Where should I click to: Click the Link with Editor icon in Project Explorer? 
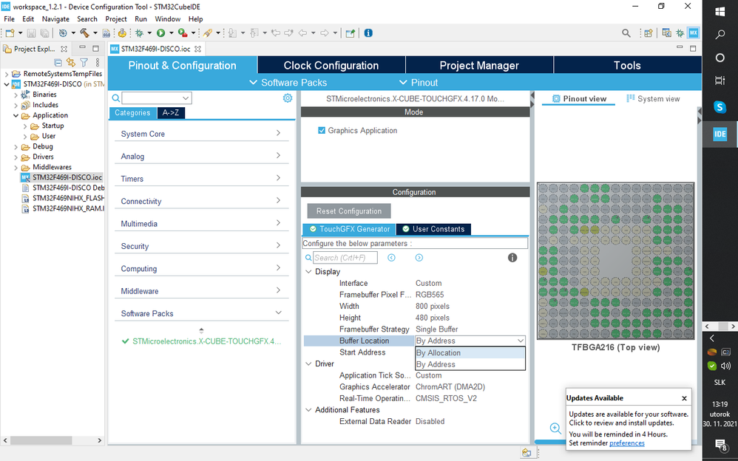70,62
